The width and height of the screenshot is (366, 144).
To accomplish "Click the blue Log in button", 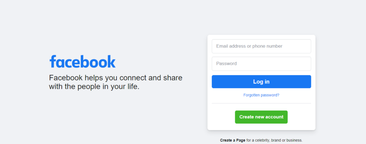I will coord(261,82).
